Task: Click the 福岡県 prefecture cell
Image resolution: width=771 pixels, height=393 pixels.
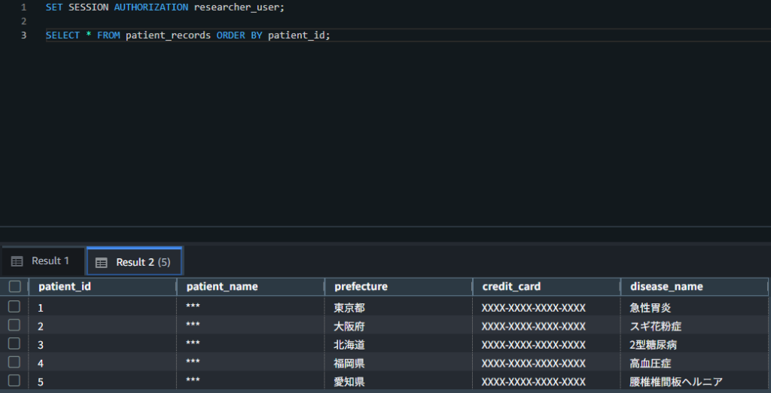Action: (x=399, y=364)
